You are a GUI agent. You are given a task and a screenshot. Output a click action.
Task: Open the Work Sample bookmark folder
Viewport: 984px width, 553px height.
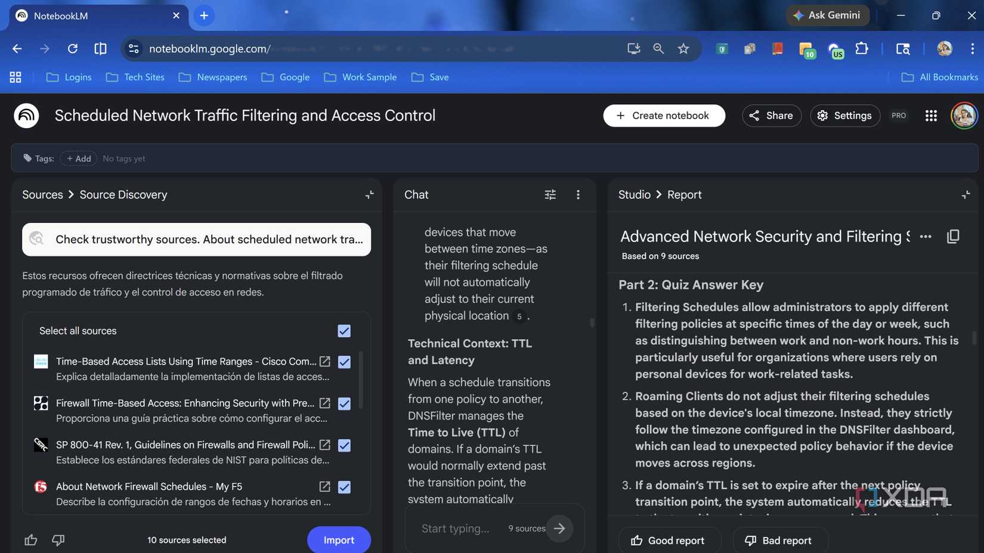click(x=360, y=77)
